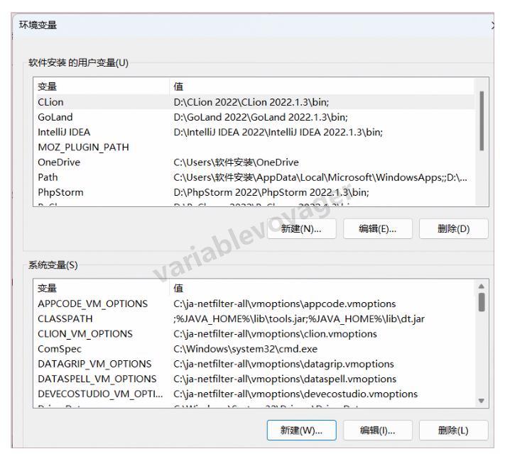Click user variables list scrollbar thumb
Screen dimensions: 505x461
pos(482,121)
